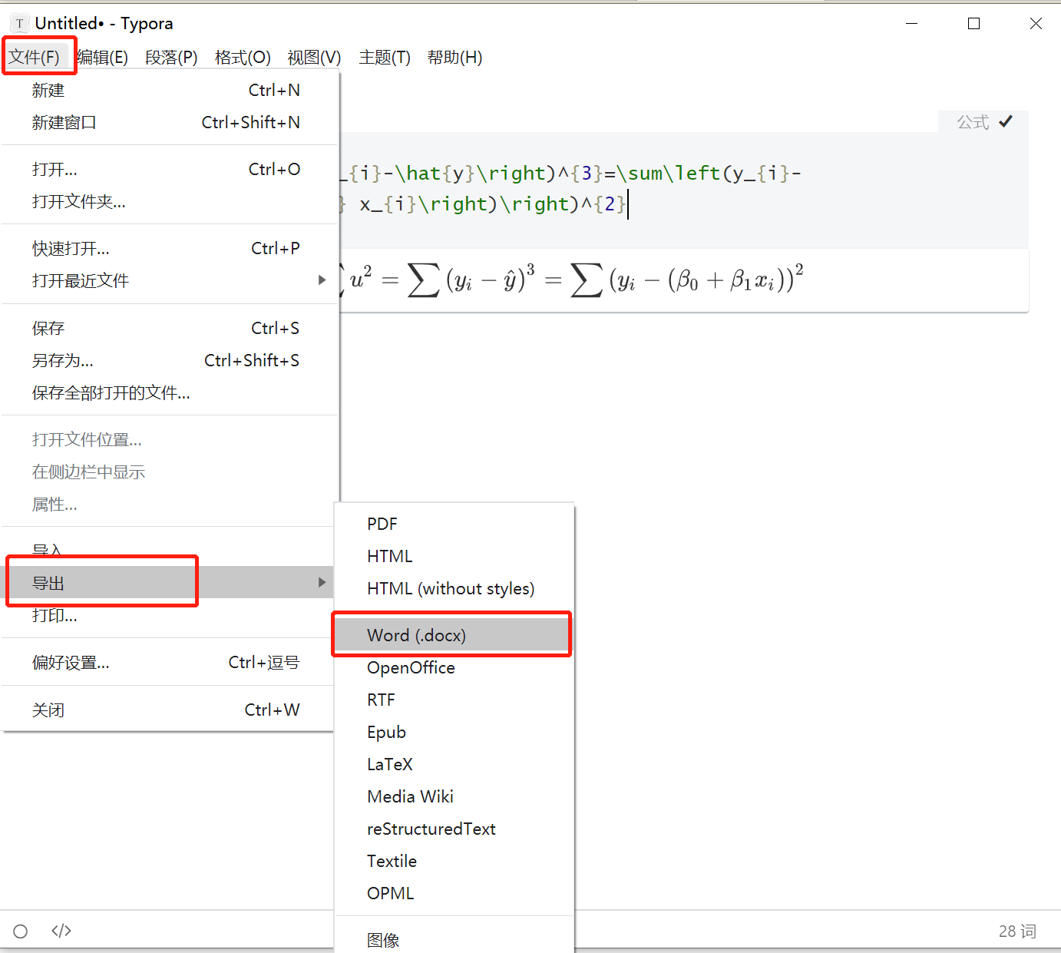Choose Epub export format
Viewport: 1061px width, 953px height.
click(x=386, y=731)
